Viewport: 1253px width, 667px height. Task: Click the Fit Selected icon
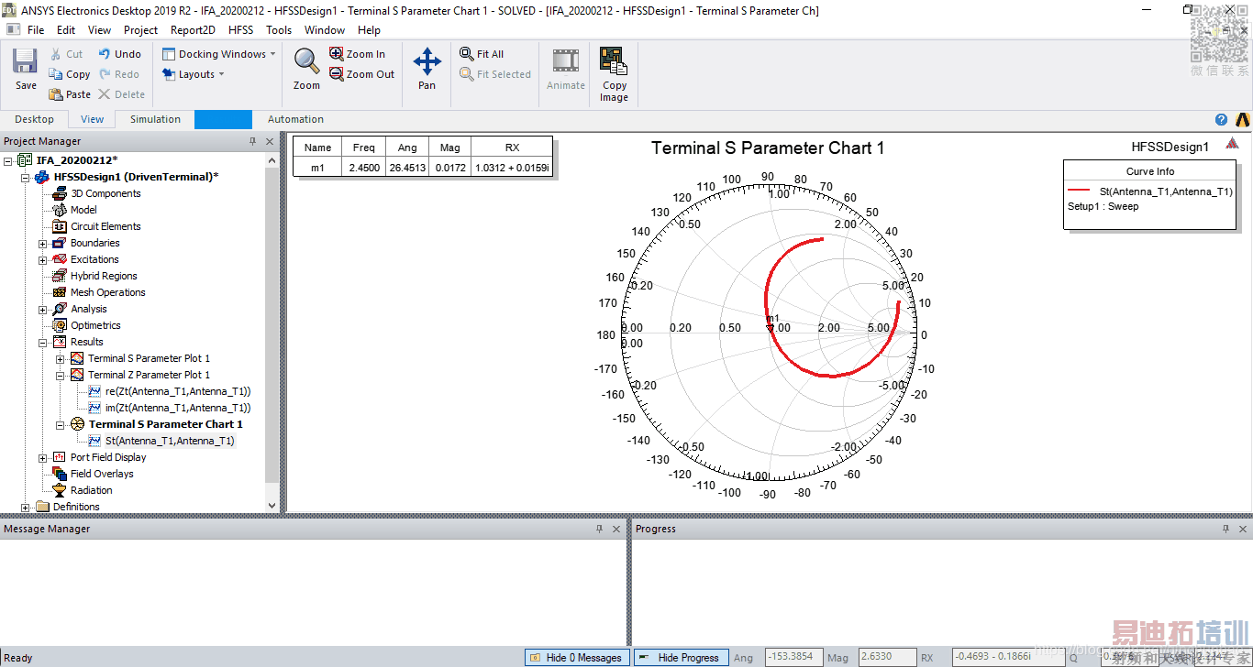pos(467,74)
